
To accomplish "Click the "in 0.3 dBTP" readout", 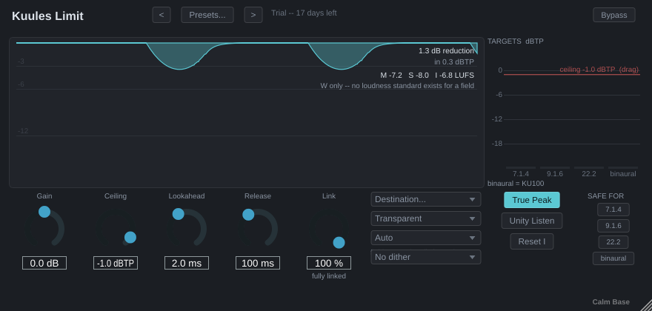I will coord(454,62).
